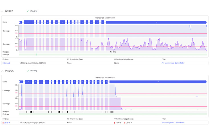Click the checkmark icon beside PIK3CA finding count
Screen dimensions: 210x135
28,70
